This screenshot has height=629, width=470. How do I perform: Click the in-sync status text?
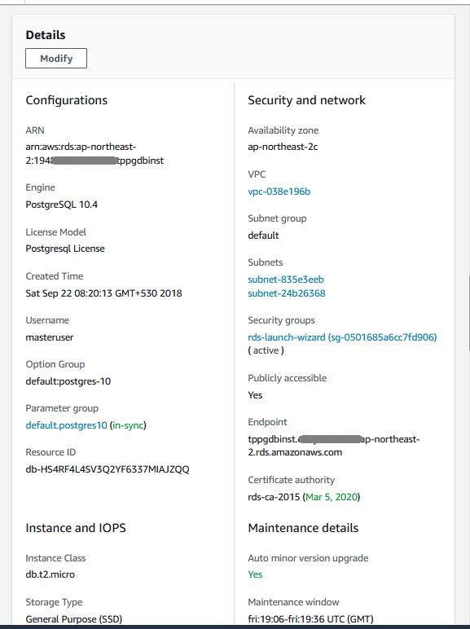pyautogui.click(x=128, y=425)
